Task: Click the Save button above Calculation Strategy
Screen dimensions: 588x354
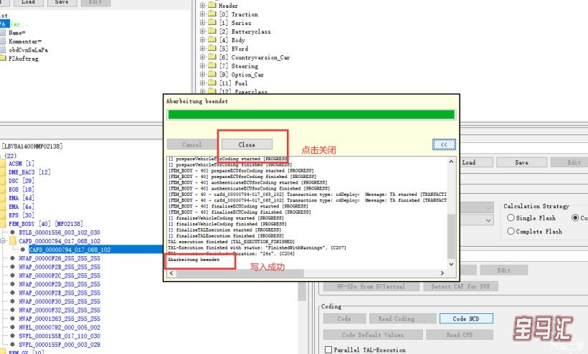Action: tap(521, 162)
